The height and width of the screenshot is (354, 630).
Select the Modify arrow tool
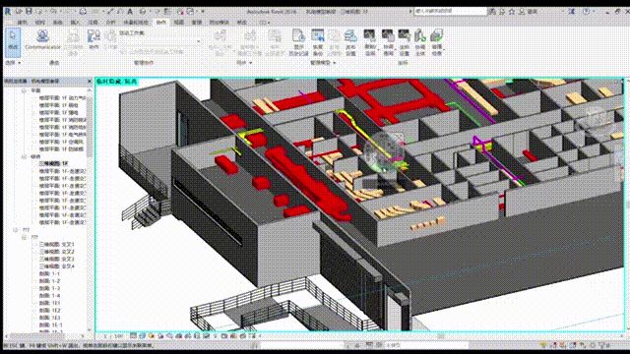tap(13, 42)
